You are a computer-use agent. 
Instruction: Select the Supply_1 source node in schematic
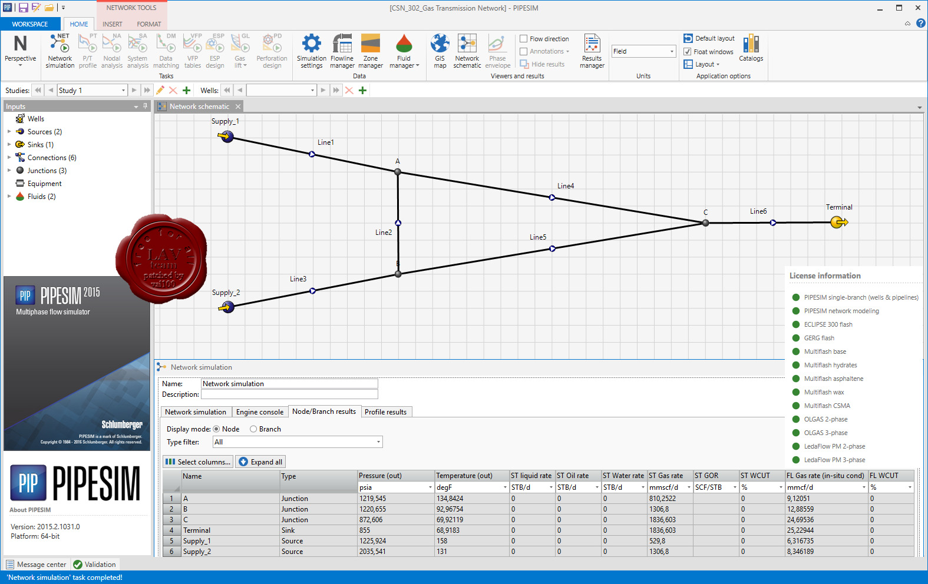click(x=226, y=137)
